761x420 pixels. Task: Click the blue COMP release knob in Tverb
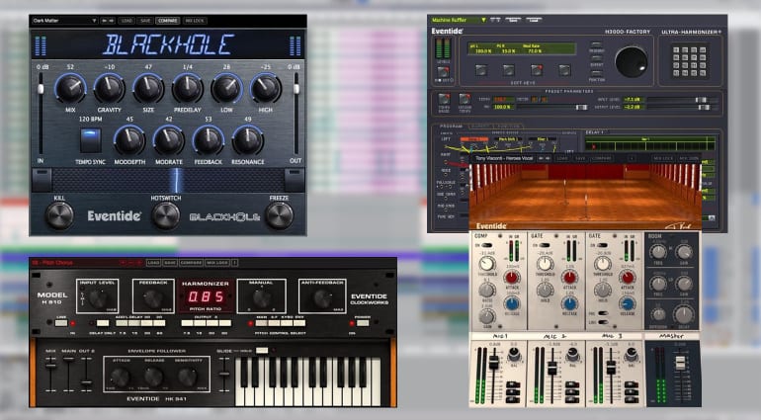[x=512, y=304]
